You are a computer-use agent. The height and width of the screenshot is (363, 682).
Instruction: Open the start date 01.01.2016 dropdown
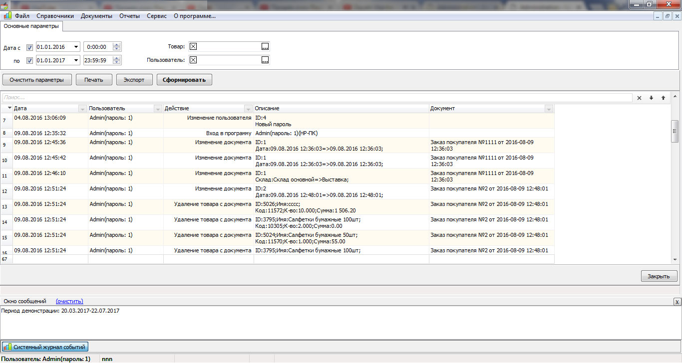76,47
